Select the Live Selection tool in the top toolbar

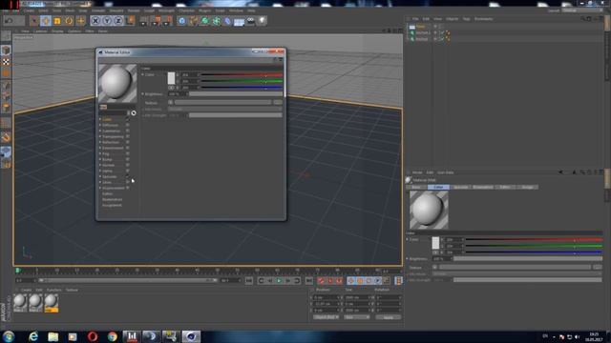pyautogui.click(x=34, y=21)
